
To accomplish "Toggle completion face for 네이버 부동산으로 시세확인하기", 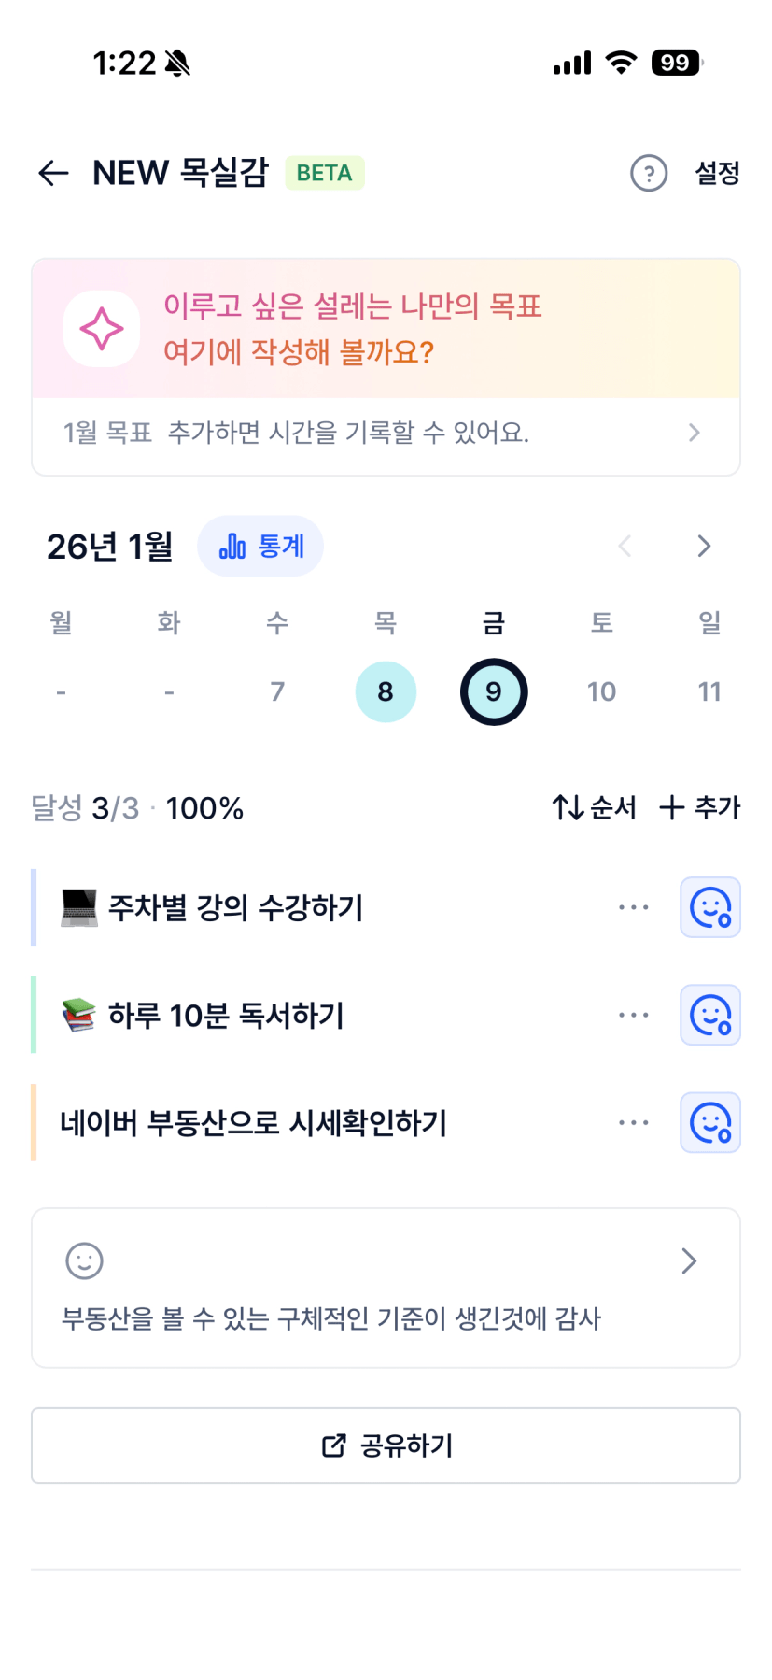I will point(709,1122).
